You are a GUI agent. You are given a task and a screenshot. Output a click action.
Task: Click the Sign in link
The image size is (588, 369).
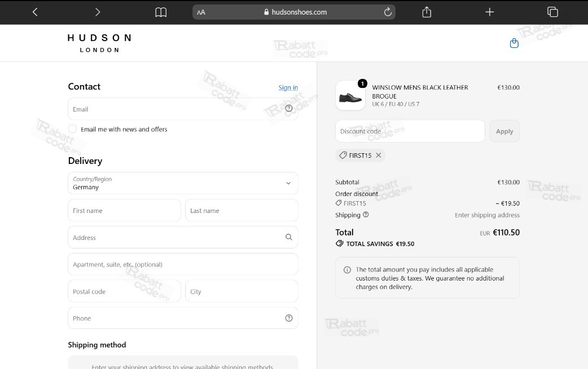point(288,87)
